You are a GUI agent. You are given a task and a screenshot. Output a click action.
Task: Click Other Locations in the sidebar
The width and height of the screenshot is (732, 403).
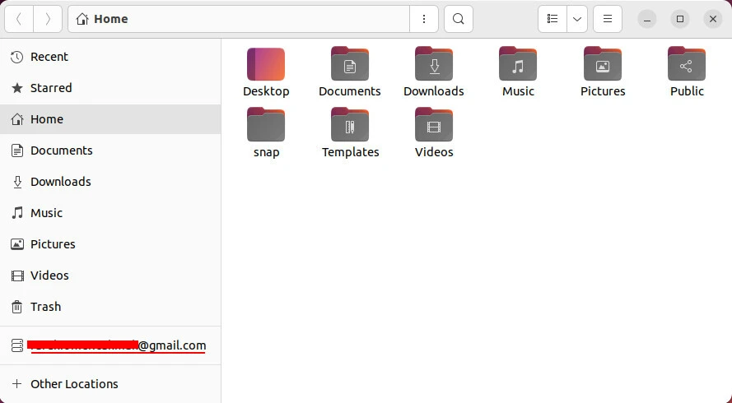74,384
